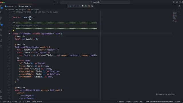Click the minimap code overview
Image resolution: width=183 pixels, height=103 pixels.
(176, 16)
